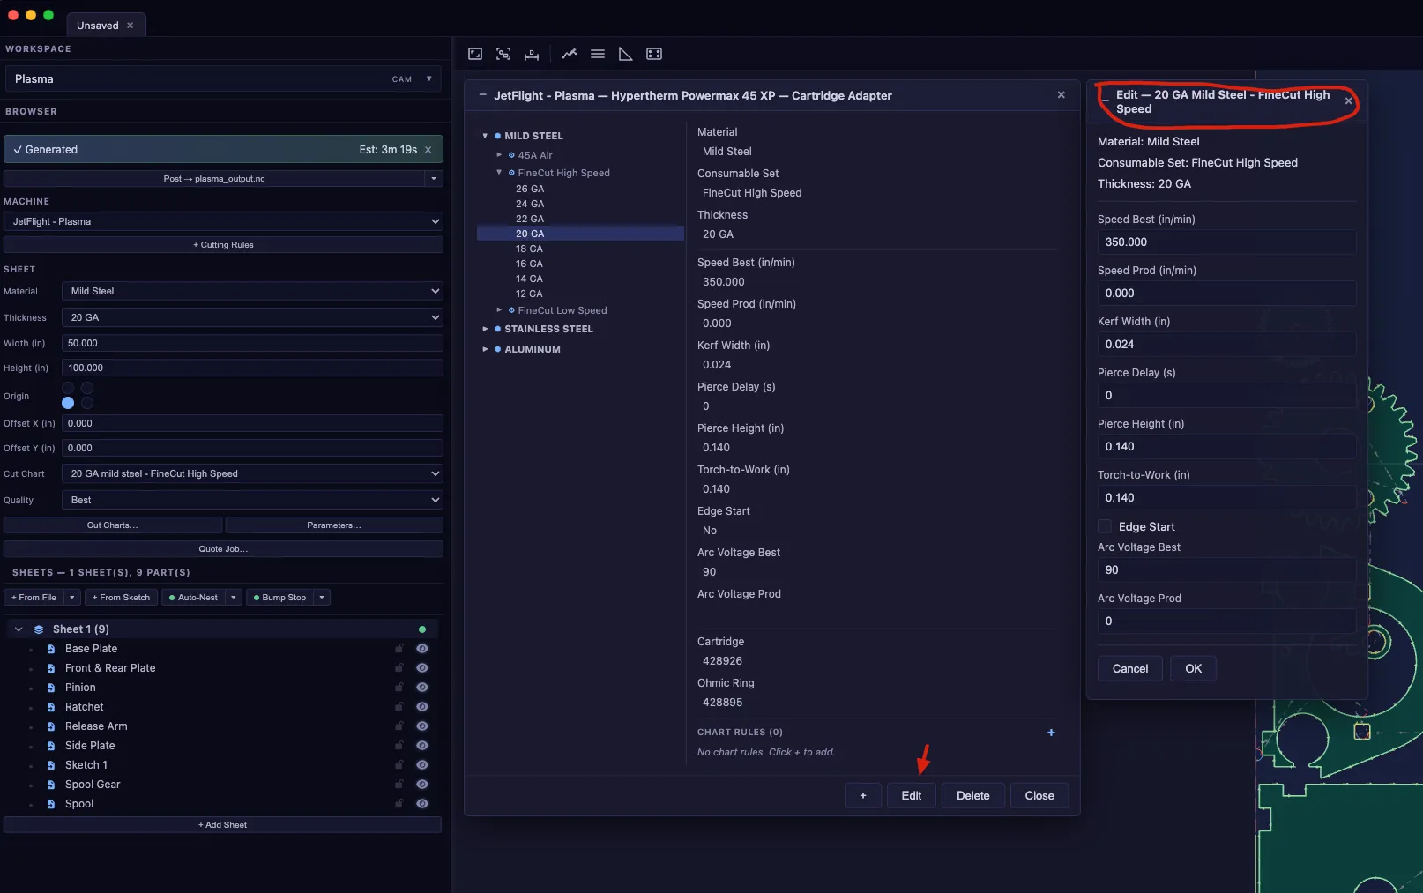
Task: Collapse the Edit 20 GA Mild Steel panel with the dash icon
Action: click(x=1106, y=100)
